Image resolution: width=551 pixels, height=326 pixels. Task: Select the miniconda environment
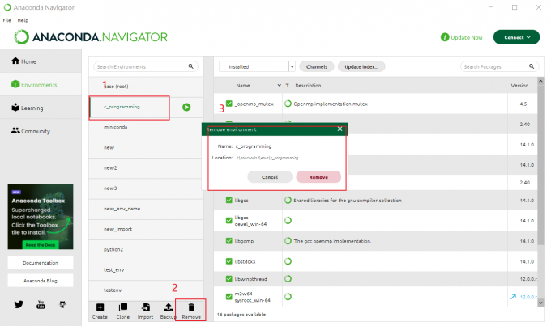(146, 127)
